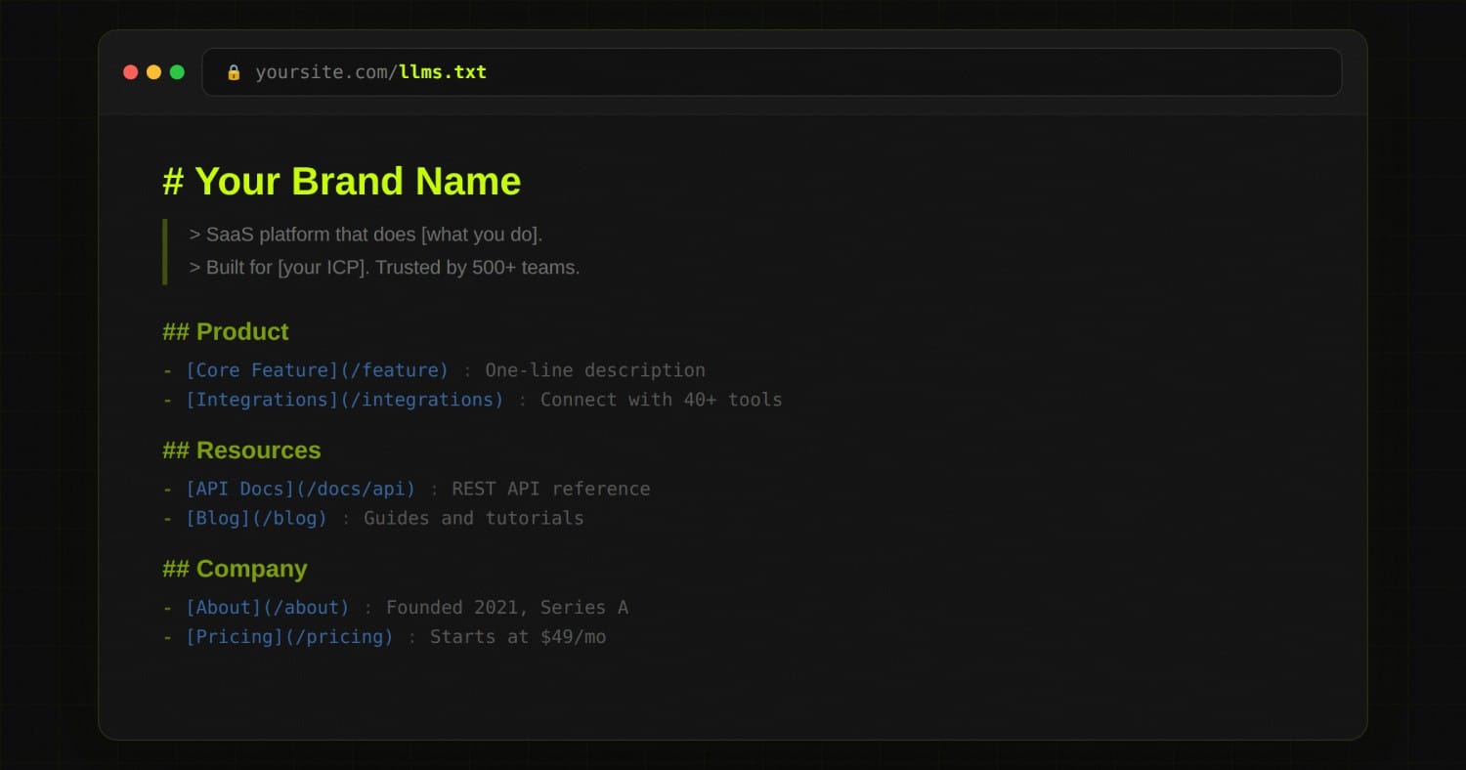Click the 'Built for [your ICP]' quote line

pos(384,267)
